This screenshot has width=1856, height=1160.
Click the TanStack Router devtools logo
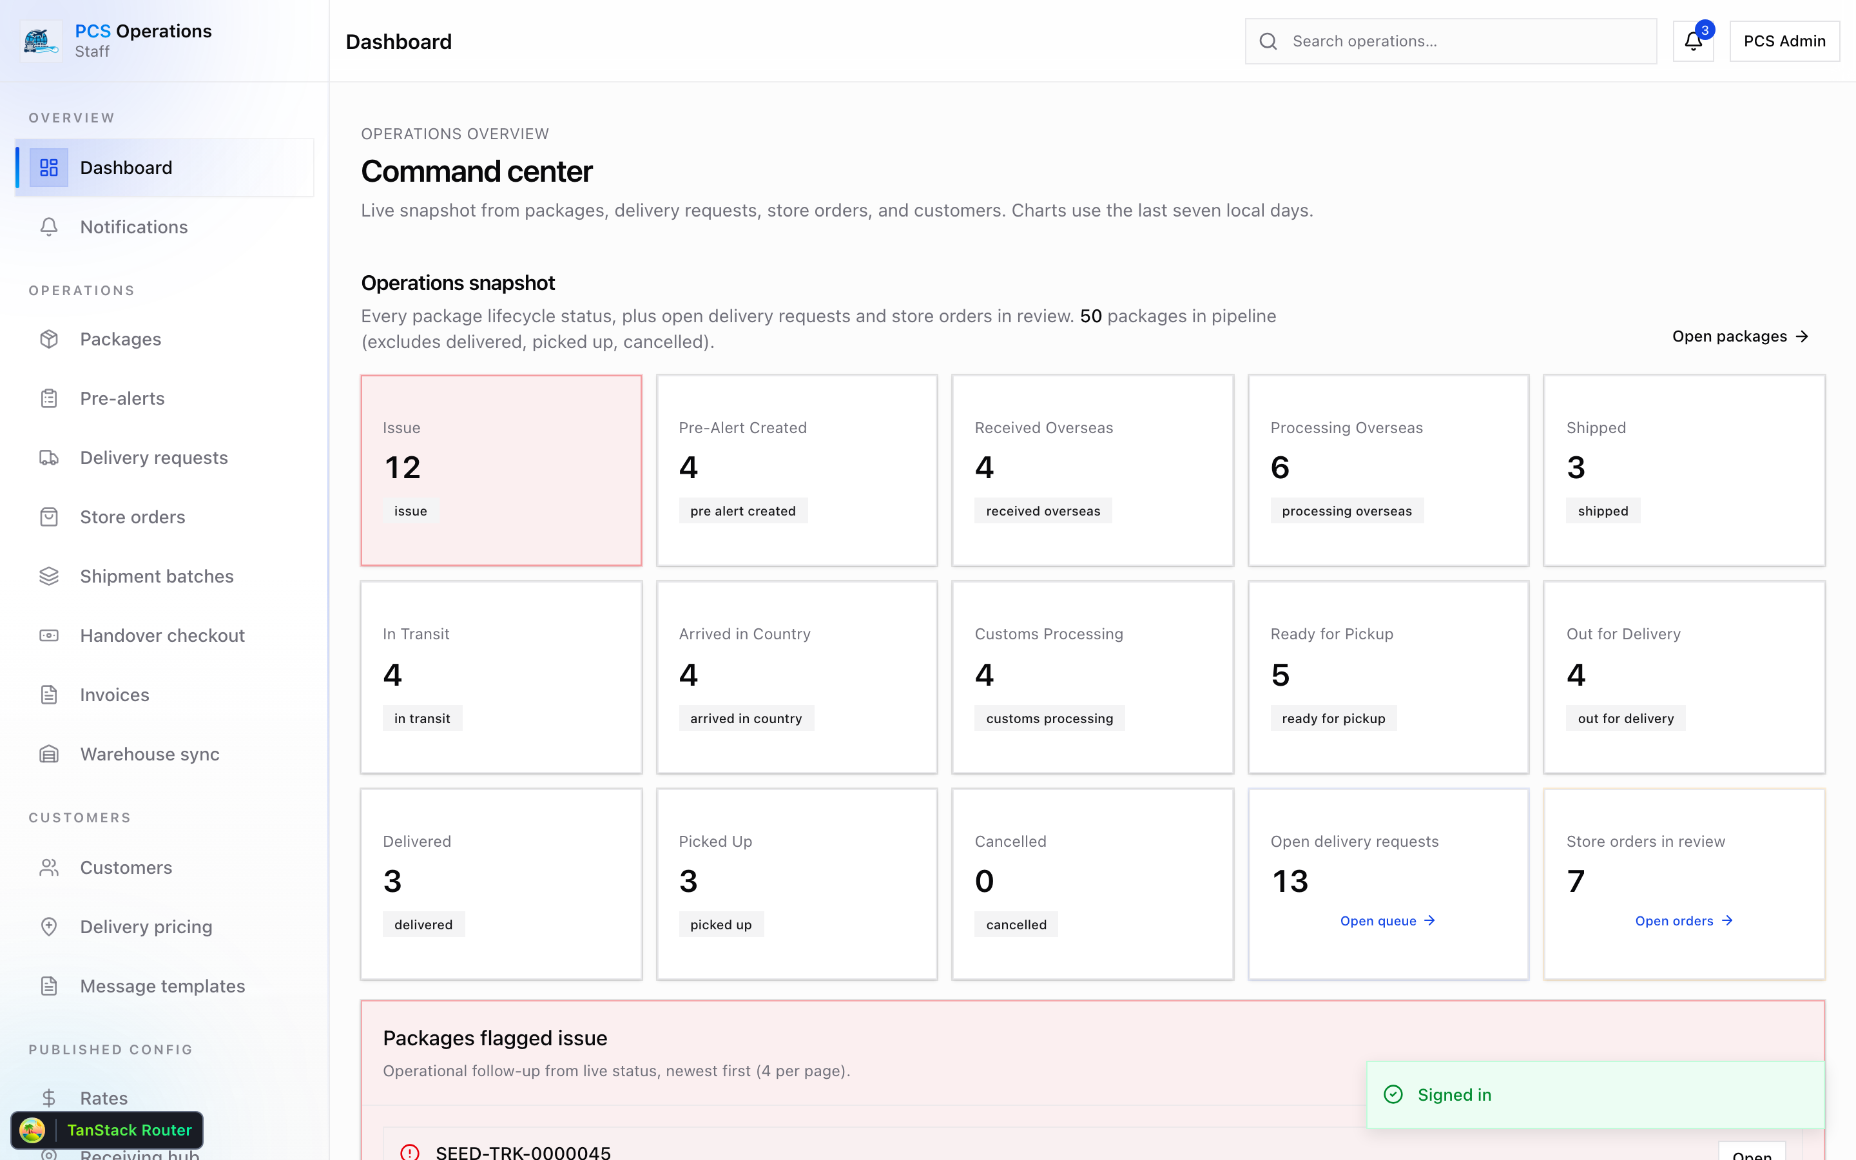pyautogui.click(x=32, y=1130)
